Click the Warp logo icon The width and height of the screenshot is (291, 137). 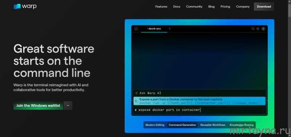(17, 7)
